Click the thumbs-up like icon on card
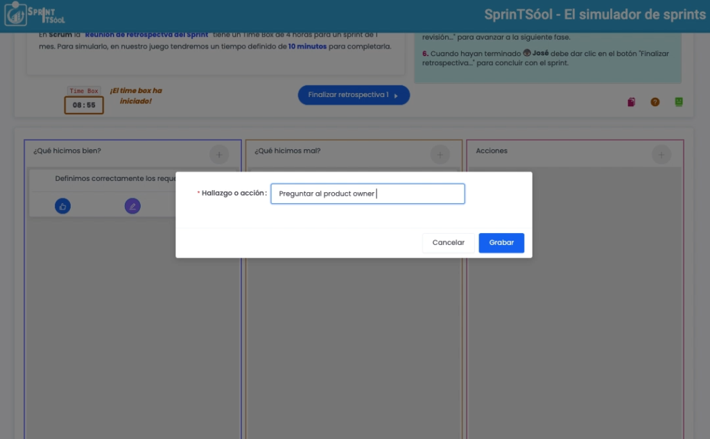710x439 pixels. point(62,206)
